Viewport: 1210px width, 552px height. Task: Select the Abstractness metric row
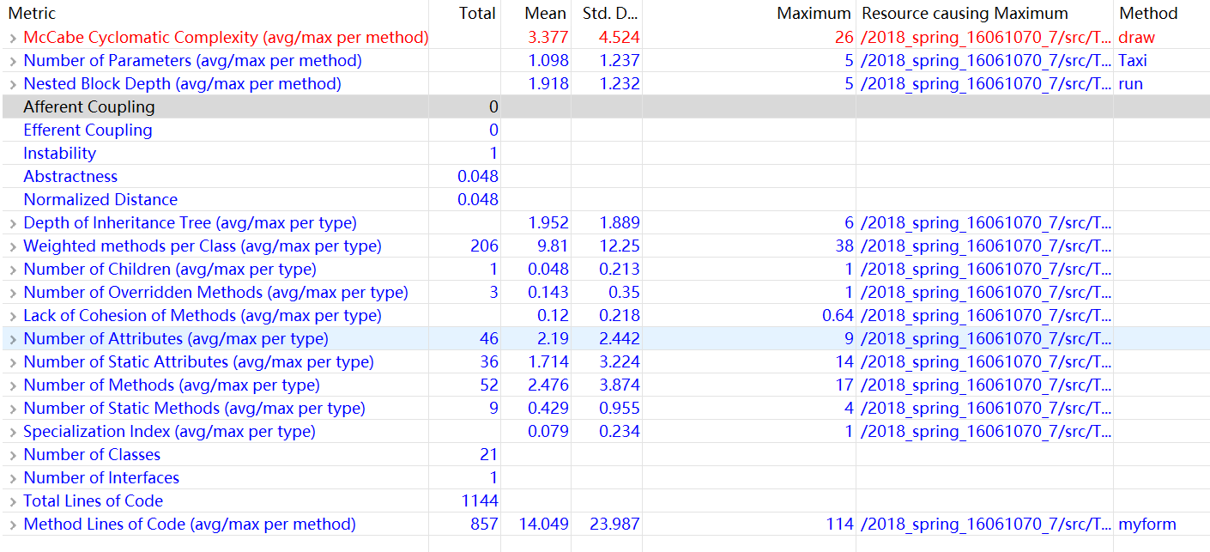click(605, 177)
